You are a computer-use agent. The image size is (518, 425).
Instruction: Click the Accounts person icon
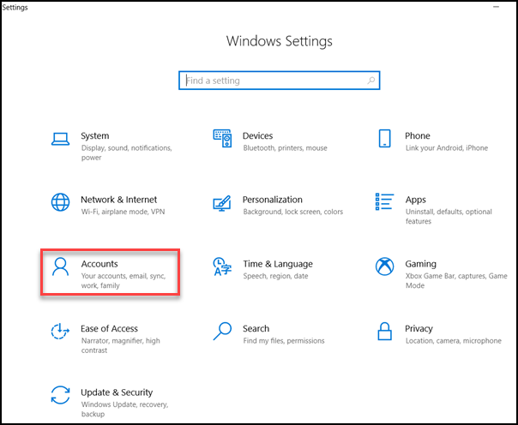(x=60, y=266)
